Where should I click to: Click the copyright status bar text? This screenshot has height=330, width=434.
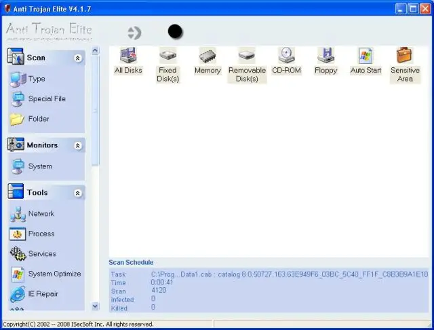pyautogui.click(x=78, y=324)
